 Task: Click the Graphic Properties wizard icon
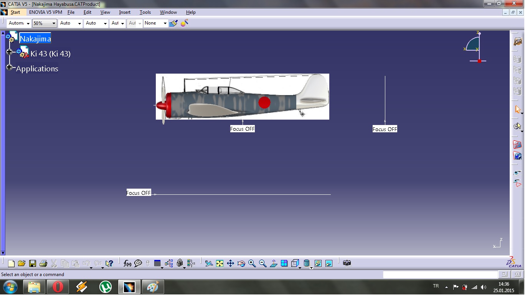click(184, 23)
